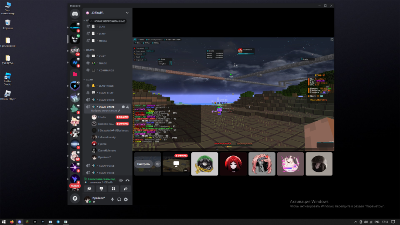Turn on camera in voice panel
The width and height of the screenshot is (400, 225).
tap(89, 189)
